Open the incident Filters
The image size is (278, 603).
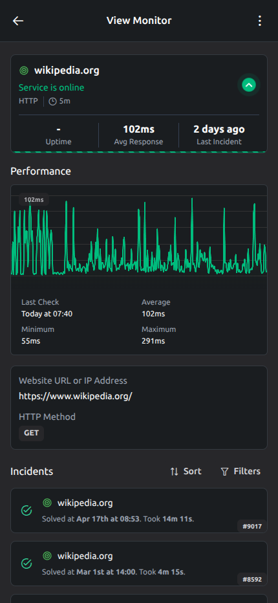pyautogui.click(x=241, y=472)
